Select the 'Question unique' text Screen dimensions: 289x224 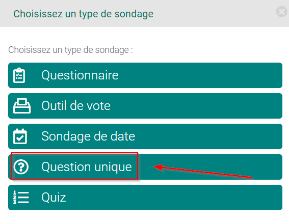[87, 167]
